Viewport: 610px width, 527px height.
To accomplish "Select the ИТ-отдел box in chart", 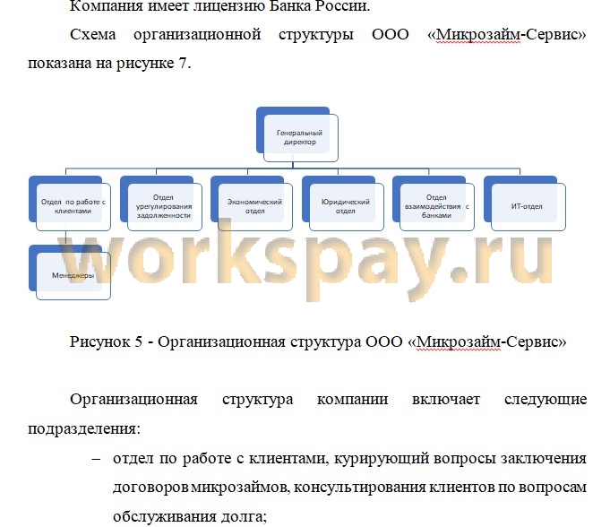I will 526,206.
